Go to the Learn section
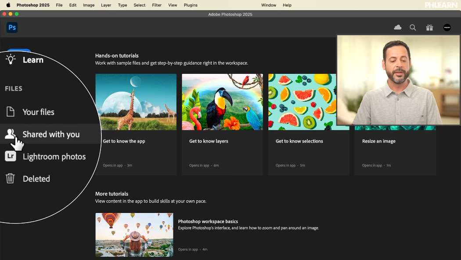Screen dimensions: 461x260 (33, 60)
